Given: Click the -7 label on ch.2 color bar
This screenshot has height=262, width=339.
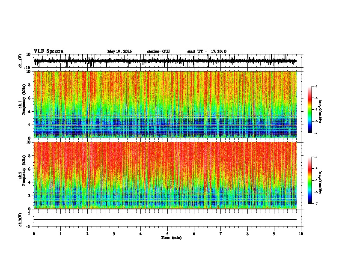Looking at the screenshot, I should (x=316, y=203).
